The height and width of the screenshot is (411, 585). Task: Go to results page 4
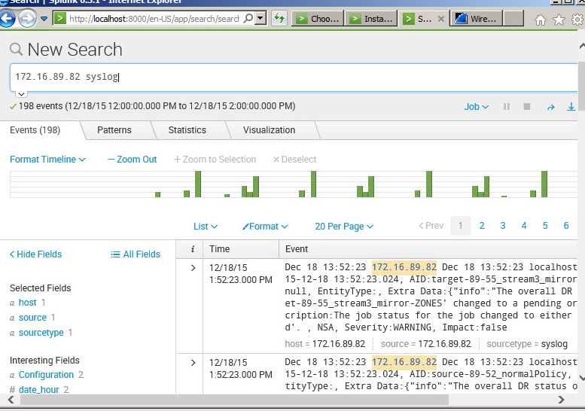(x=524, y=226)
